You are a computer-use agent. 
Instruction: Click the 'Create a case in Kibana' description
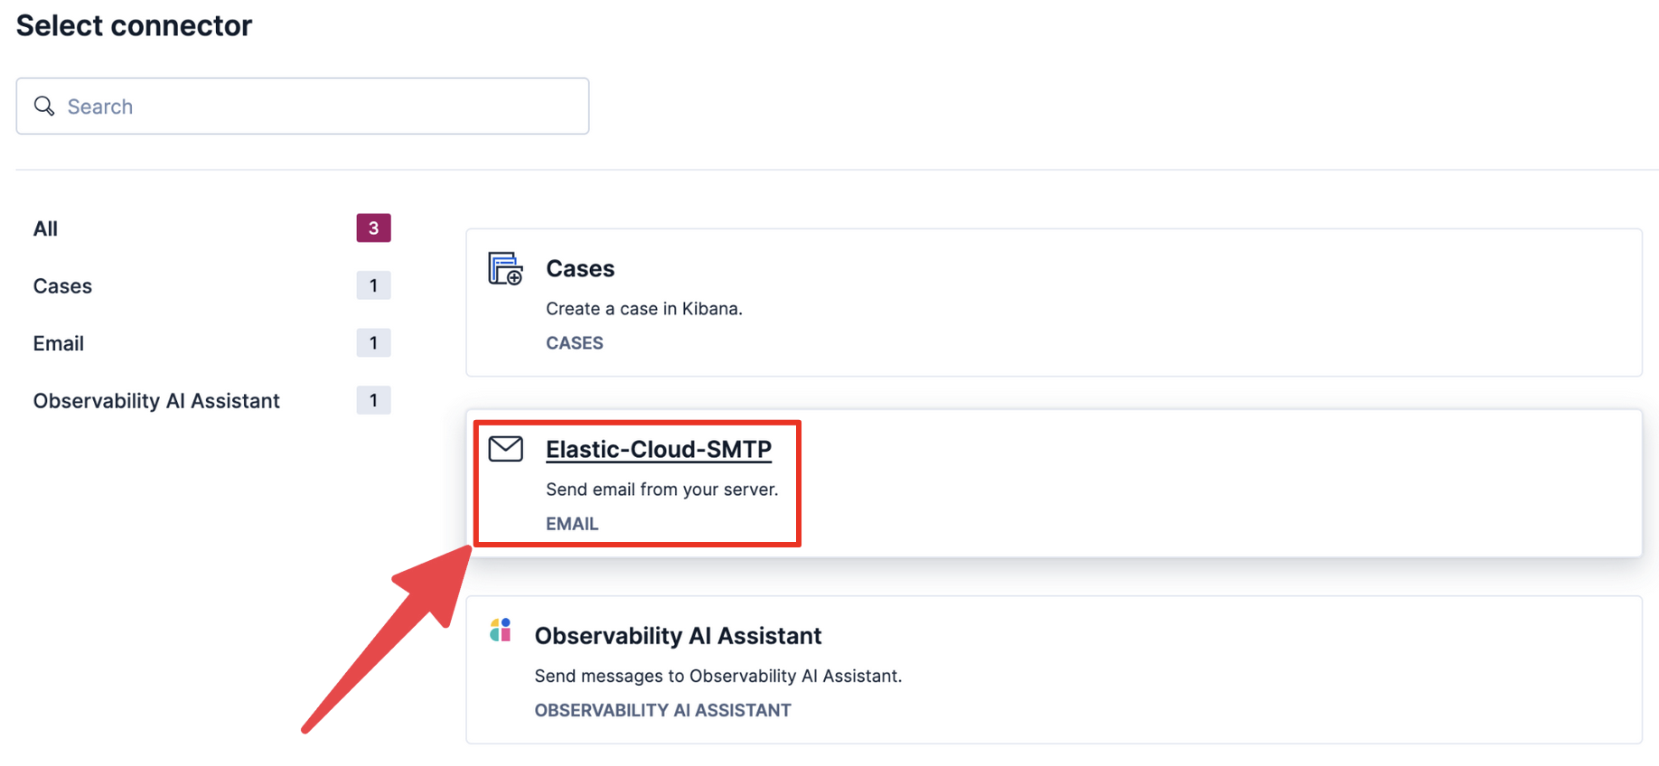[643, 309]
